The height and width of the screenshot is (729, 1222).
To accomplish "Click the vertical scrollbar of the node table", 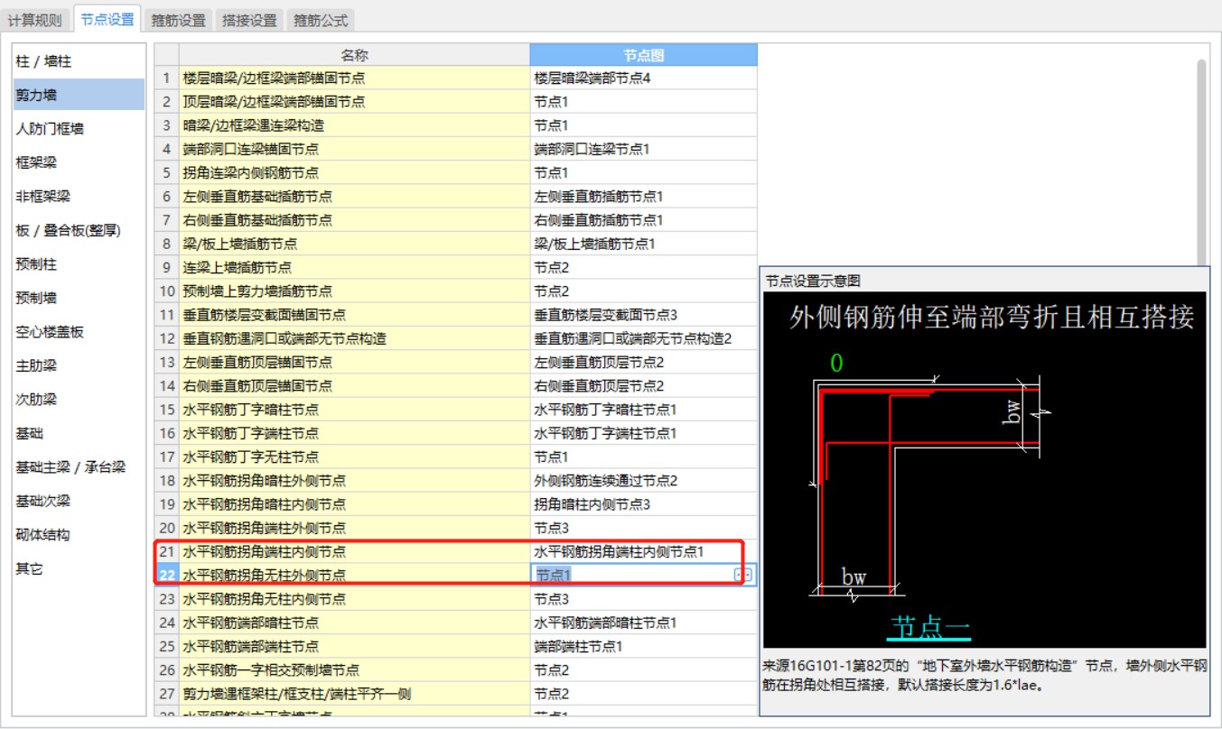I will (1201, 162).
